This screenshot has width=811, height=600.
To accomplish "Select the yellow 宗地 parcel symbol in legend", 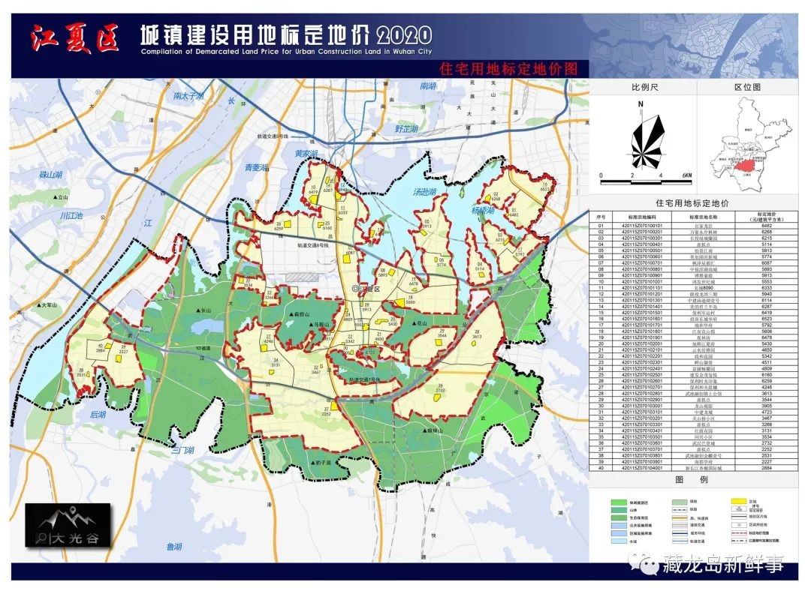I will tap(738, 500).
